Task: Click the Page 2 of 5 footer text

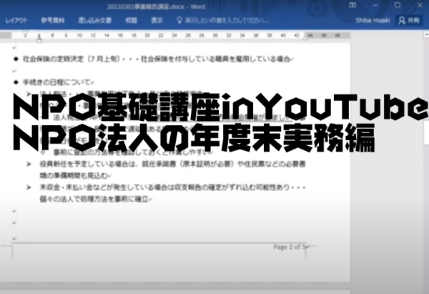Action: tap(290, 246)
